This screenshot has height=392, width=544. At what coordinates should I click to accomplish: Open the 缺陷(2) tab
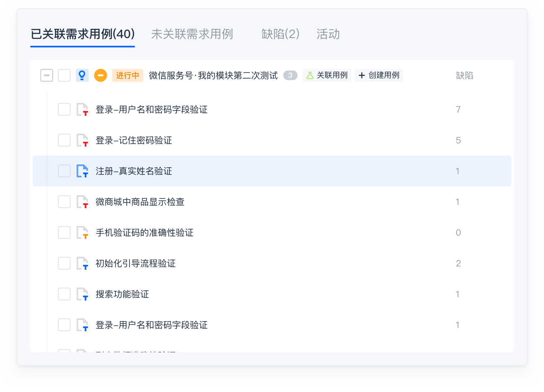(280, 34)
